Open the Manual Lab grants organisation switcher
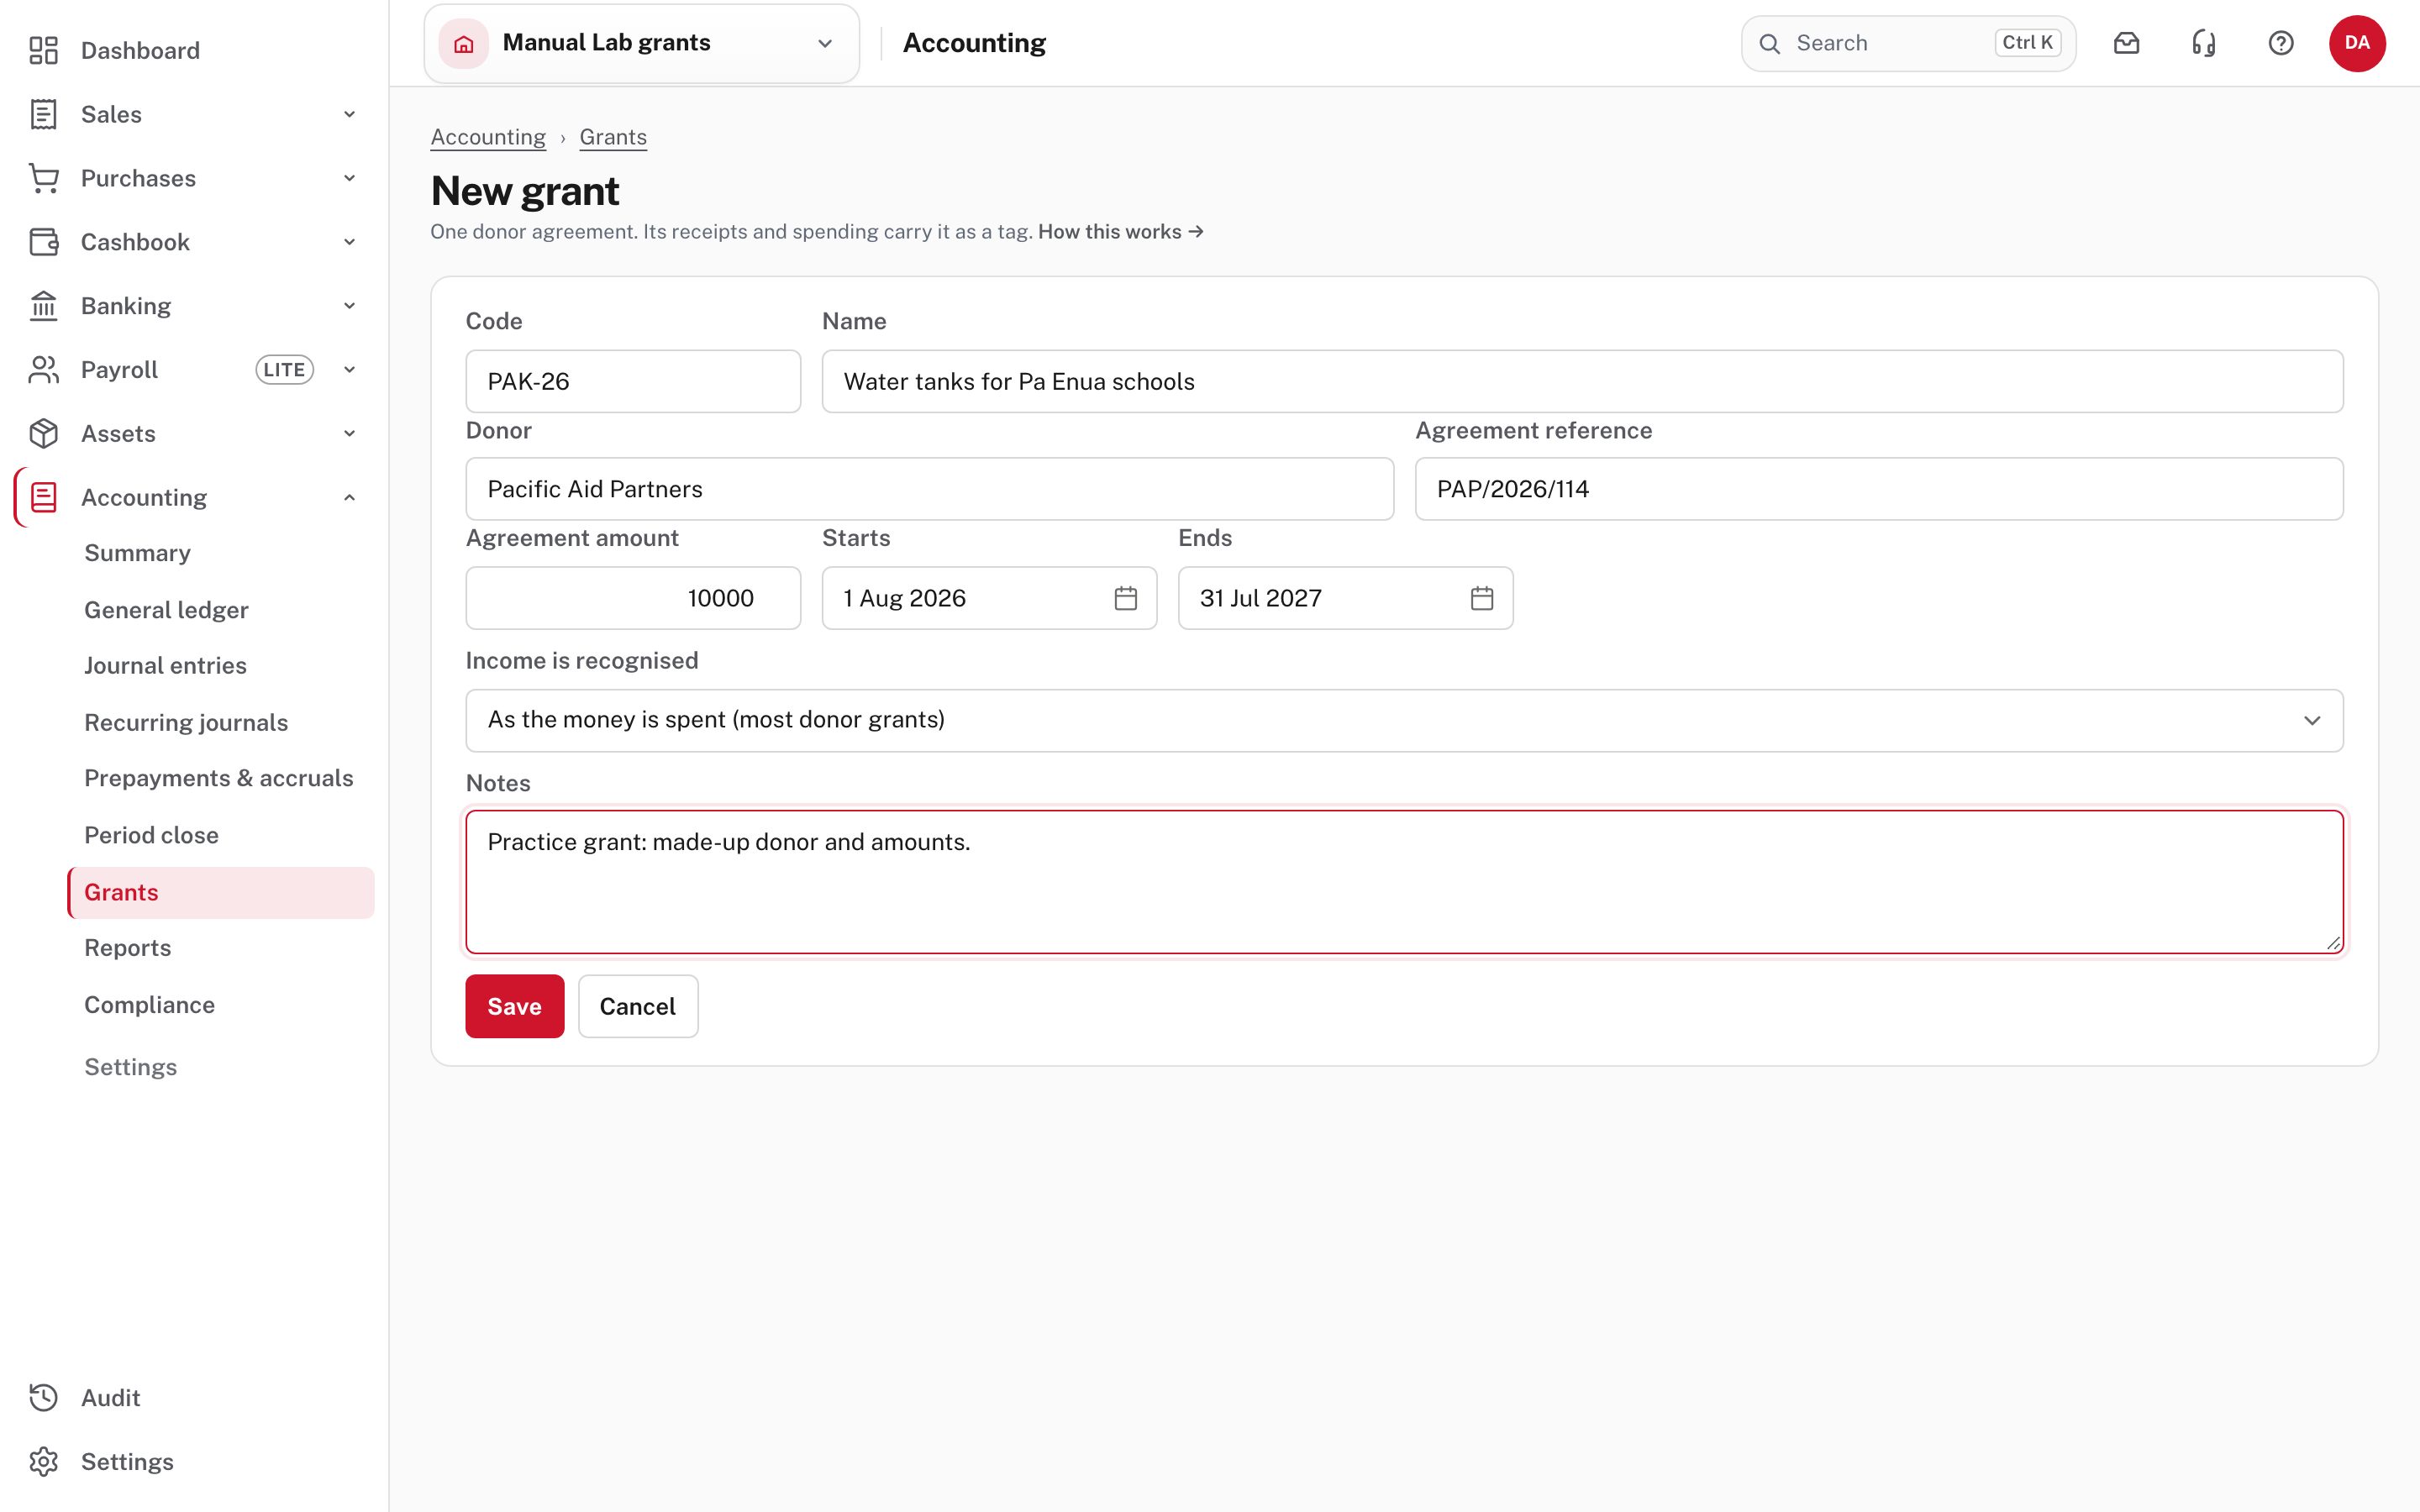Image resolution: width=2420 pixels, height=1512 pixels. [641, 43]
